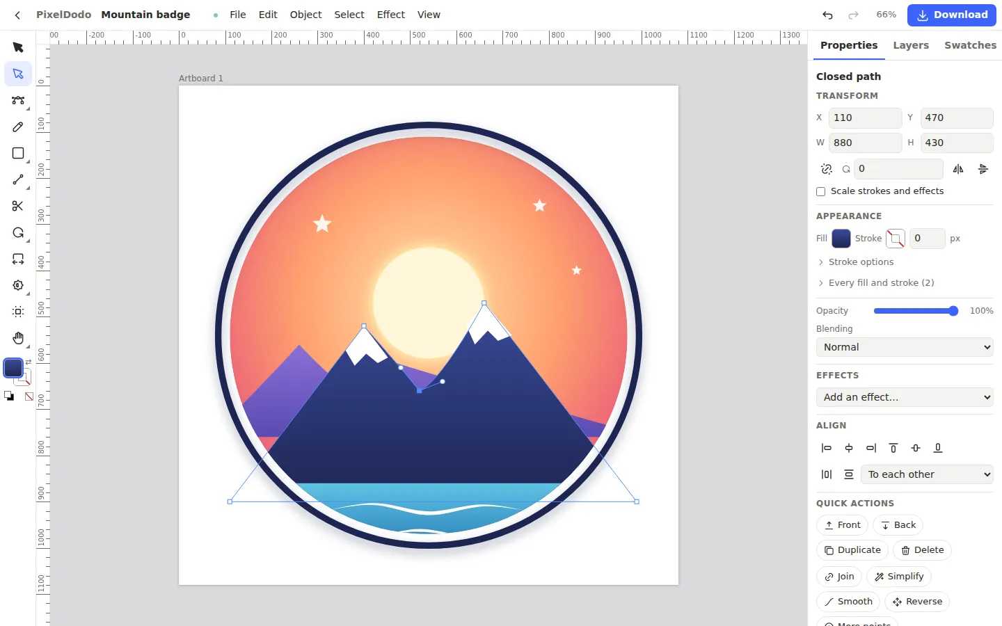The width and height of the screenshot is (1002, 626).
Task: Open the Add an effect dropdown
Action: tap(905, 397)
